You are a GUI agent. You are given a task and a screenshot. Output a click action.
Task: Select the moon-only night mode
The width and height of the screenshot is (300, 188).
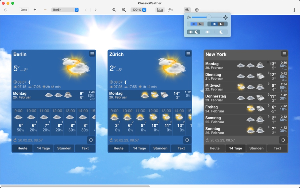(x=221, y=32)
